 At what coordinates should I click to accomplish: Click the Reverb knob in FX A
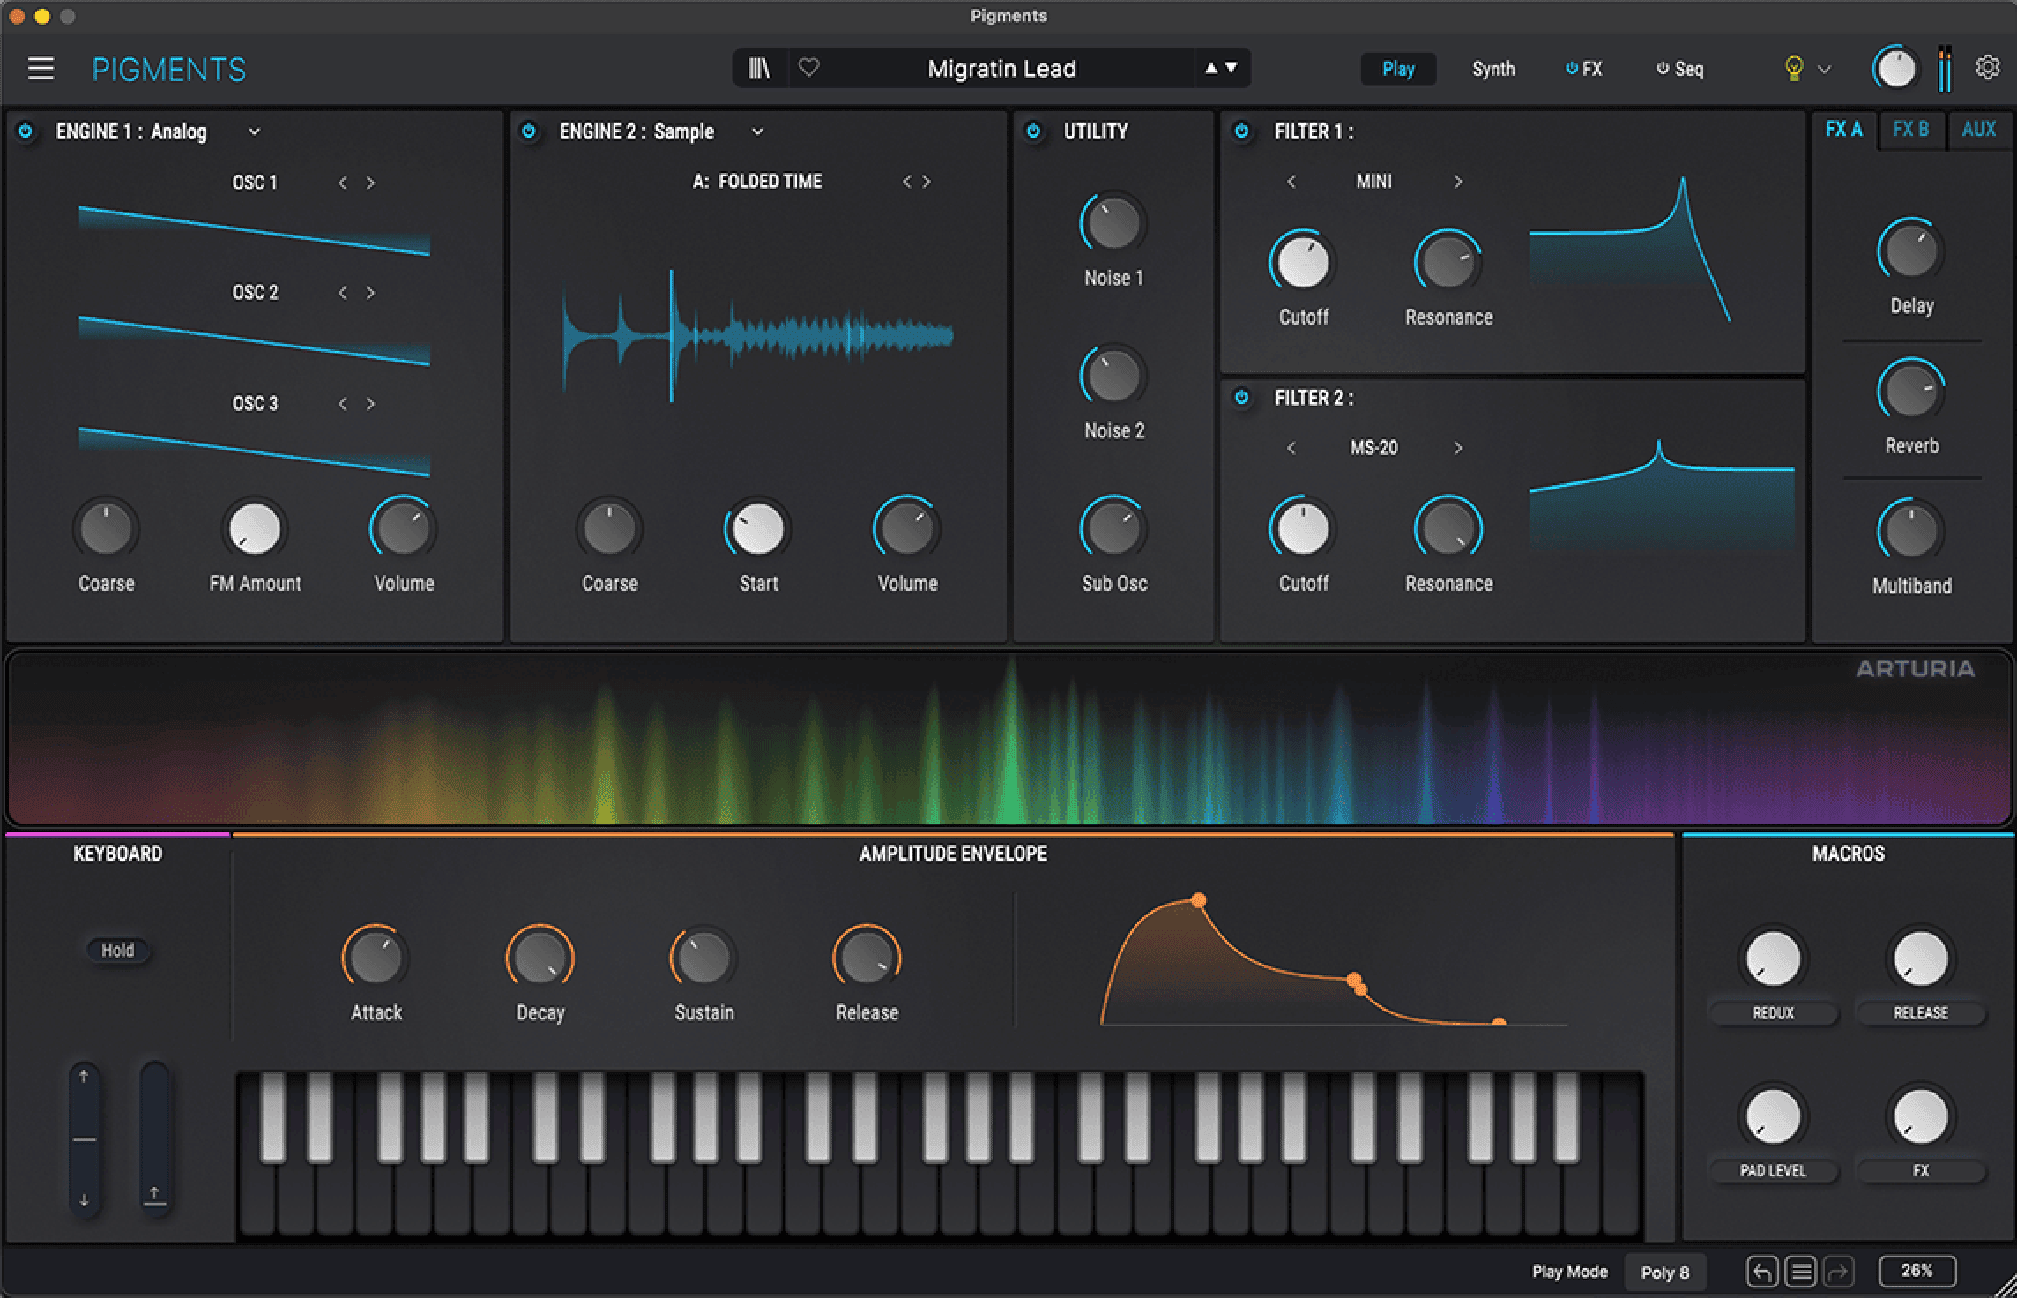click(x=1911, y=392)
